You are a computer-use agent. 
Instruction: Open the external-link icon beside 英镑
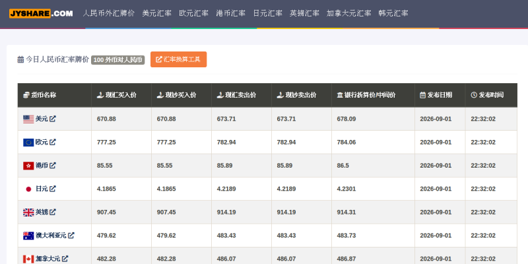click(53, 212)
